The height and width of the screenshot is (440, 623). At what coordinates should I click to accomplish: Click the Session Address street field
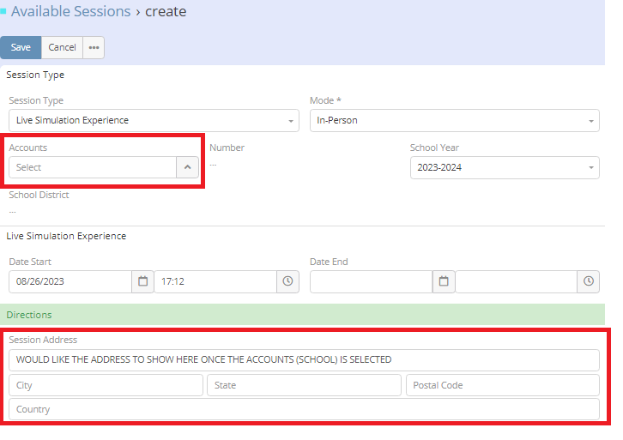[x=304, y=360]
